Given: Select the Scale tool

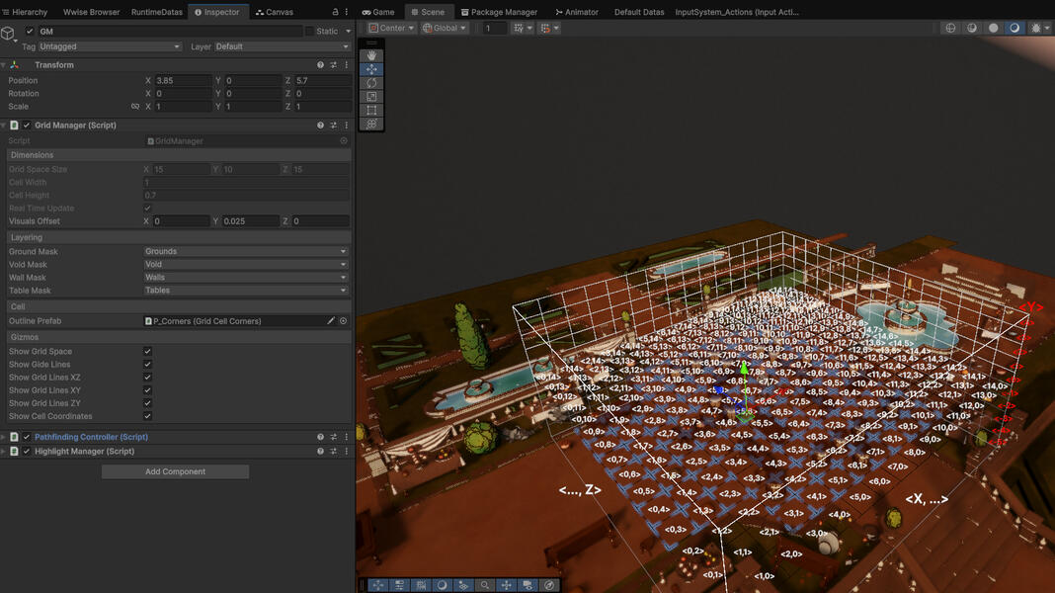Looking at the screenshot, I should [371, 97].
